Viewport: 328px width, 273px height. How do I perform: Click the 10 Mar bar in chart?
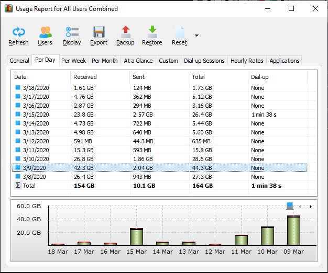tap(267, 236)
